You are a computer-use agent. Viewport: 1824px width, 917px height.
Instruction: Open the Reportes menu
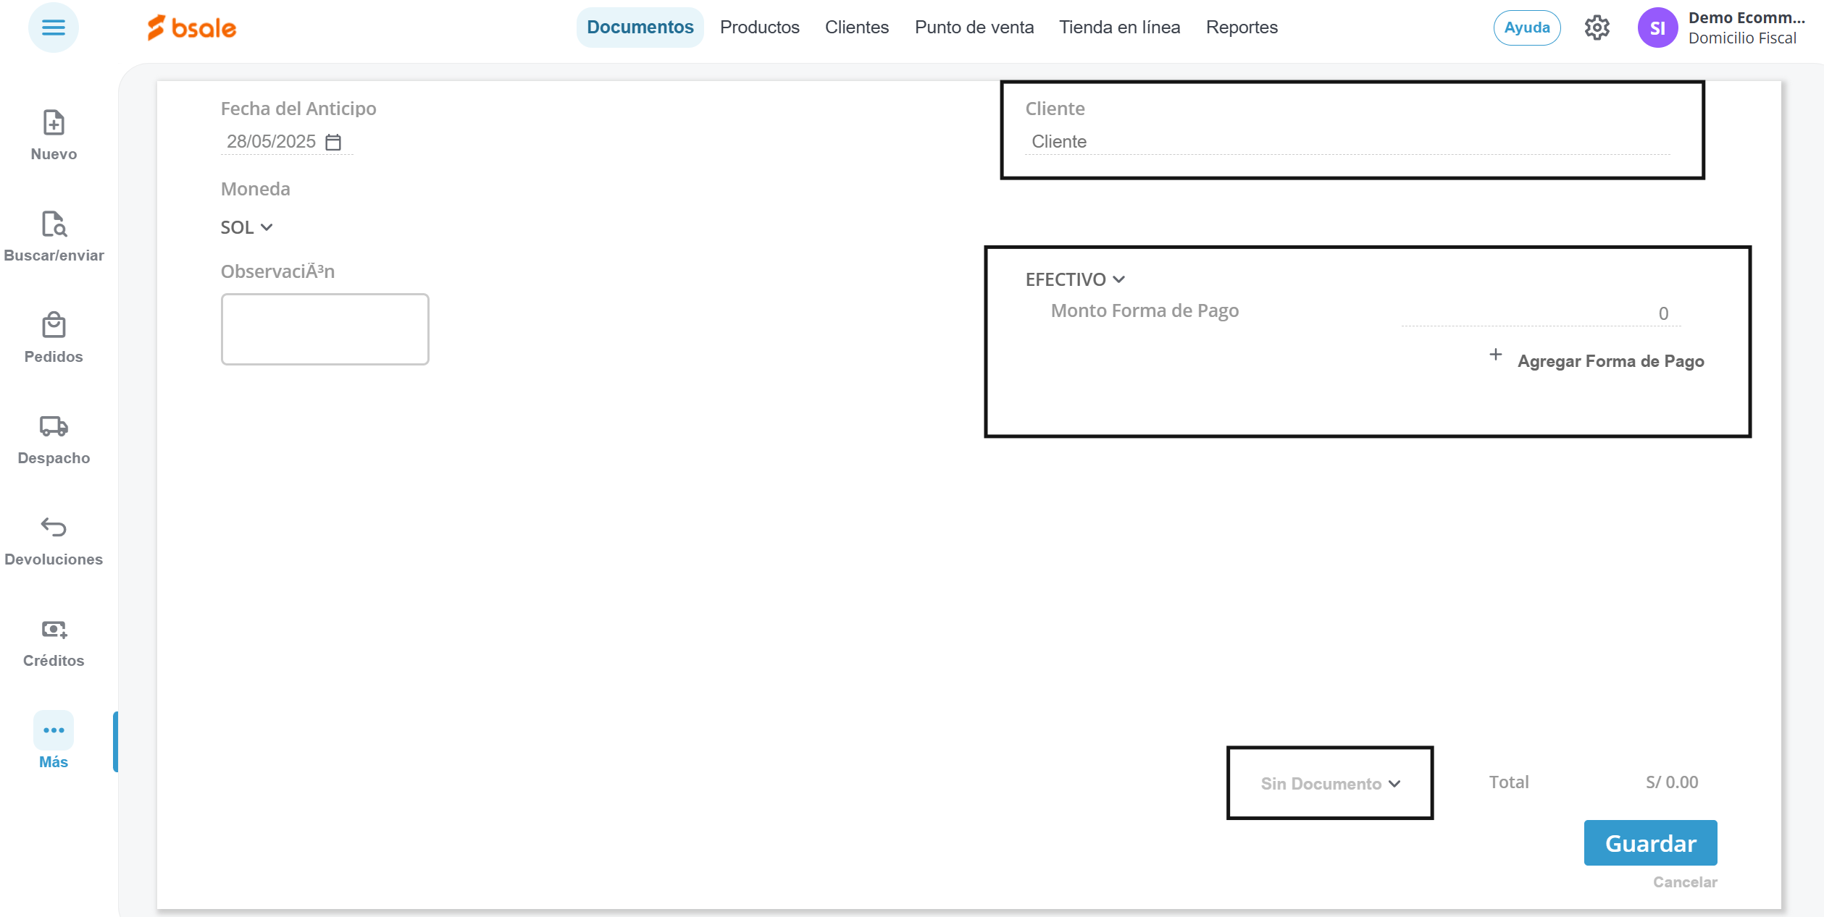[1241, 28]
